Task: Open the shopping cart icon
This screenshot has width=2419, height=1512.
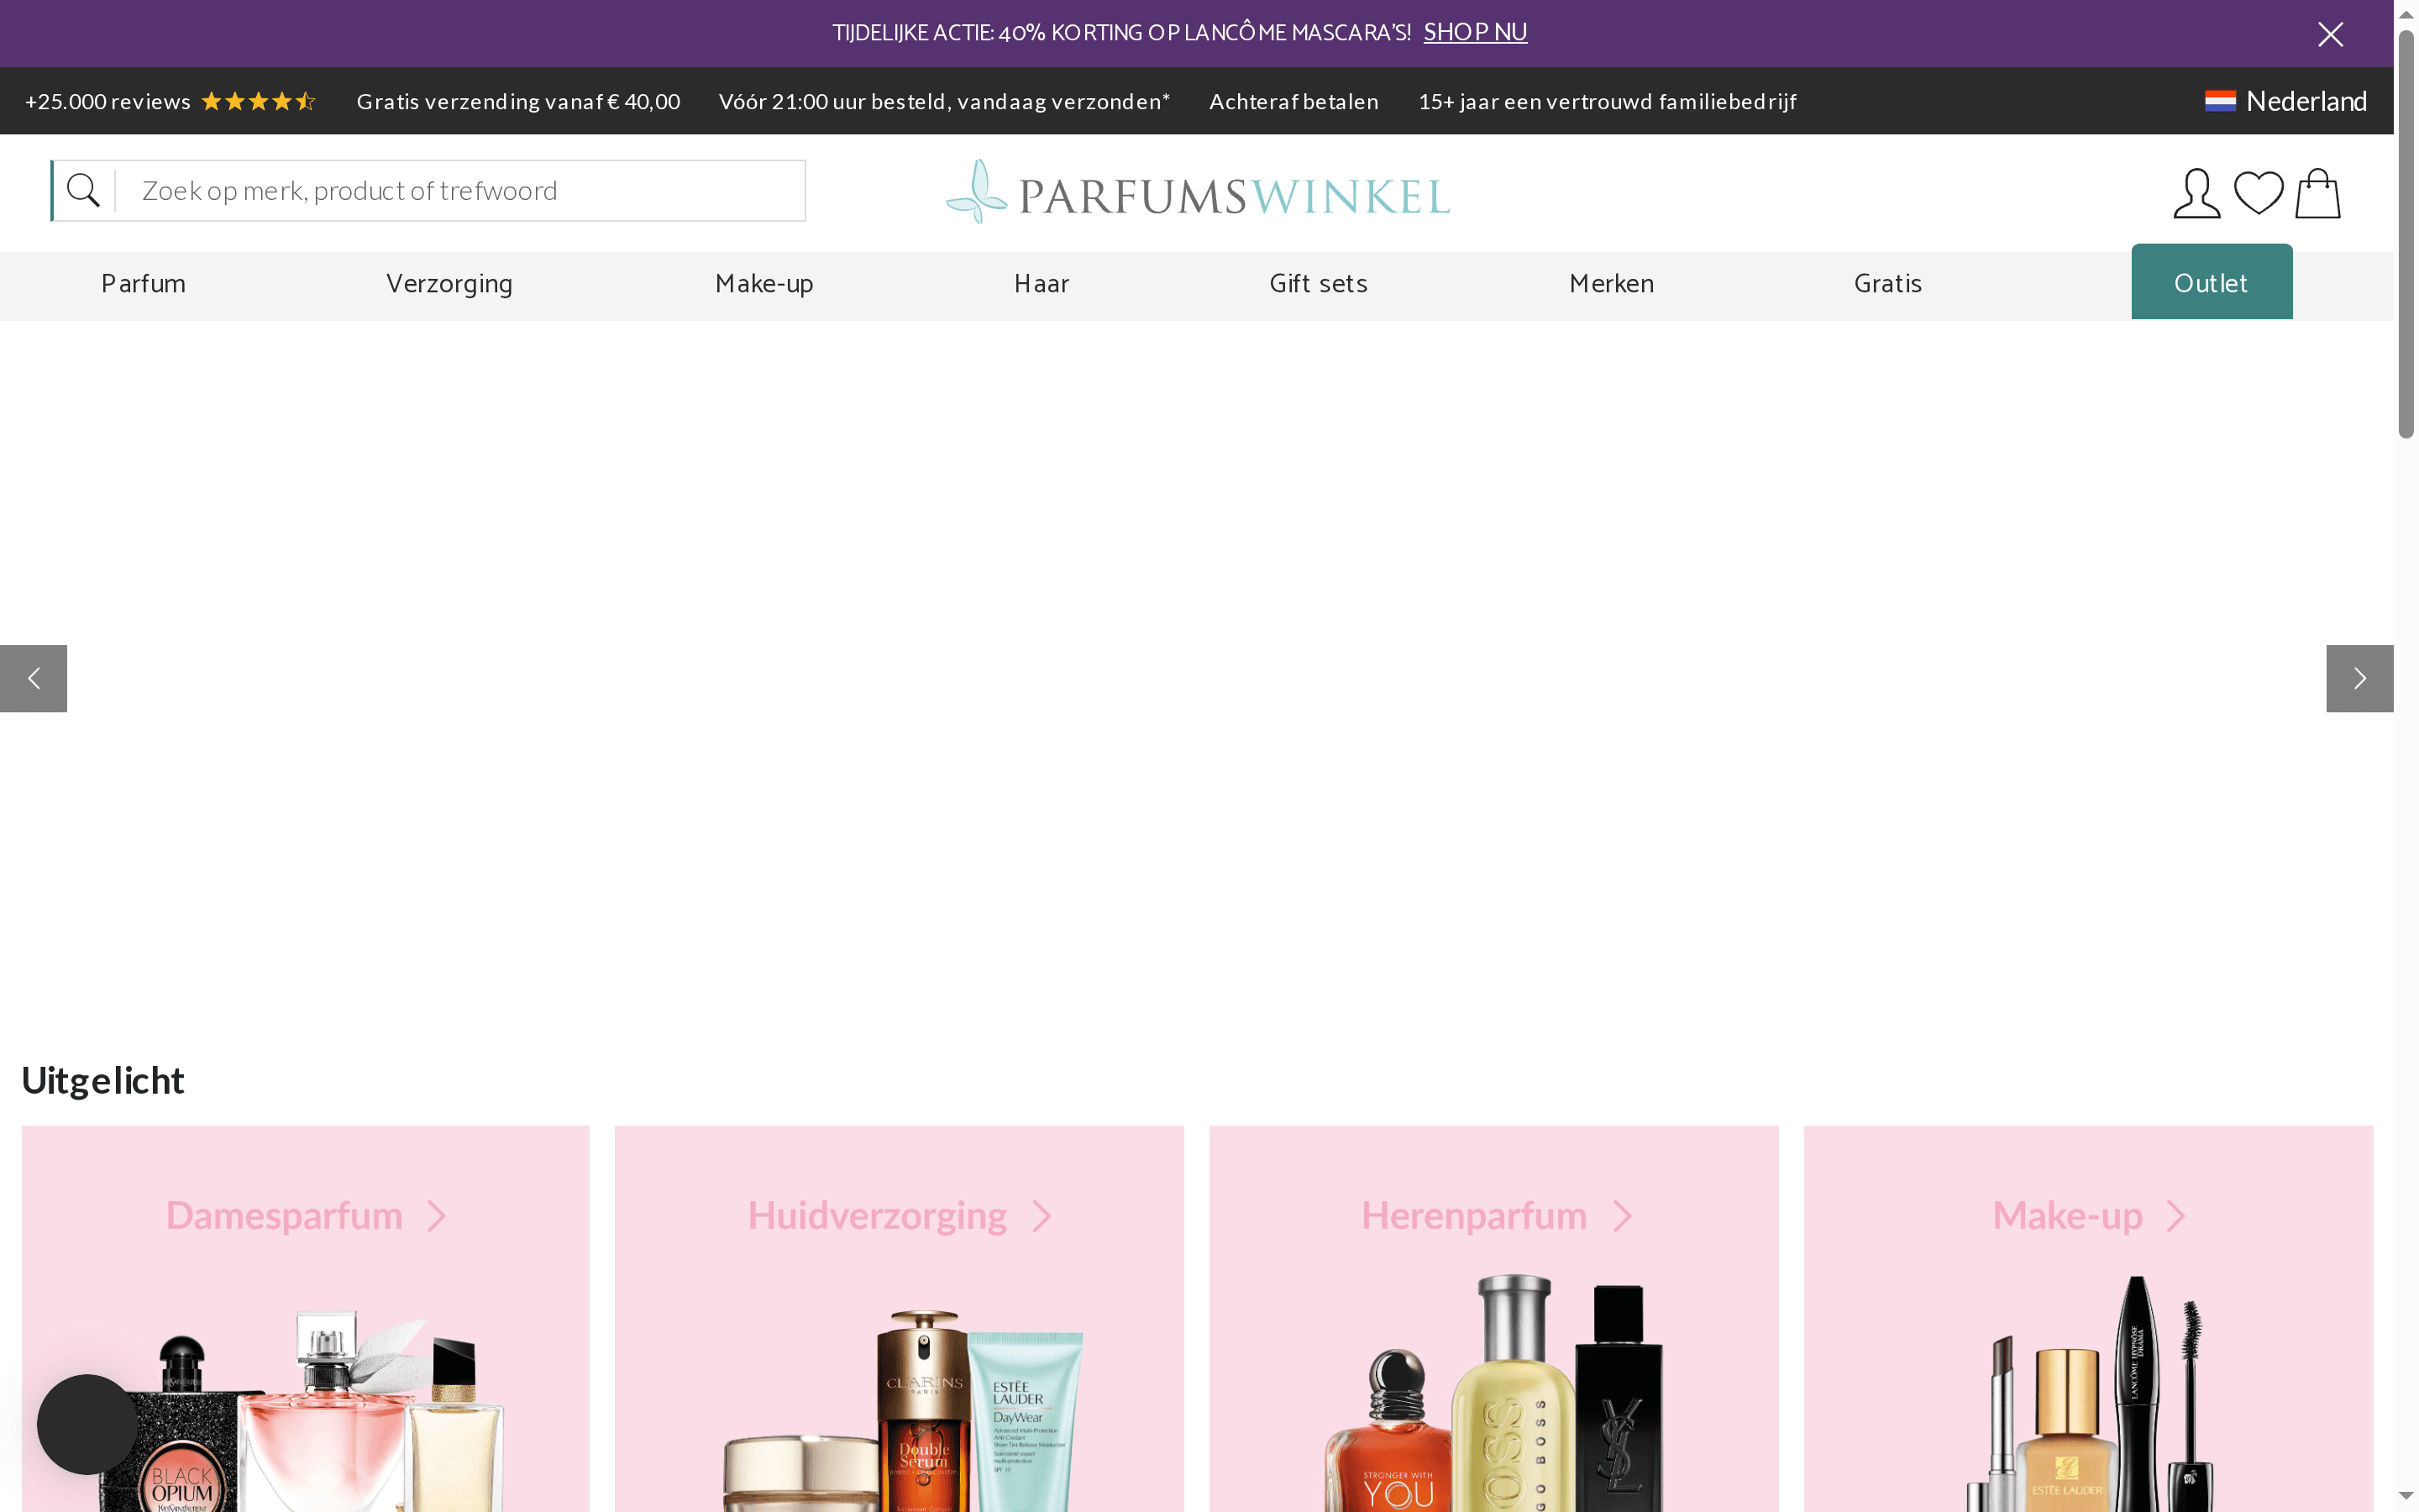Action: click(x=2318, y=192)
